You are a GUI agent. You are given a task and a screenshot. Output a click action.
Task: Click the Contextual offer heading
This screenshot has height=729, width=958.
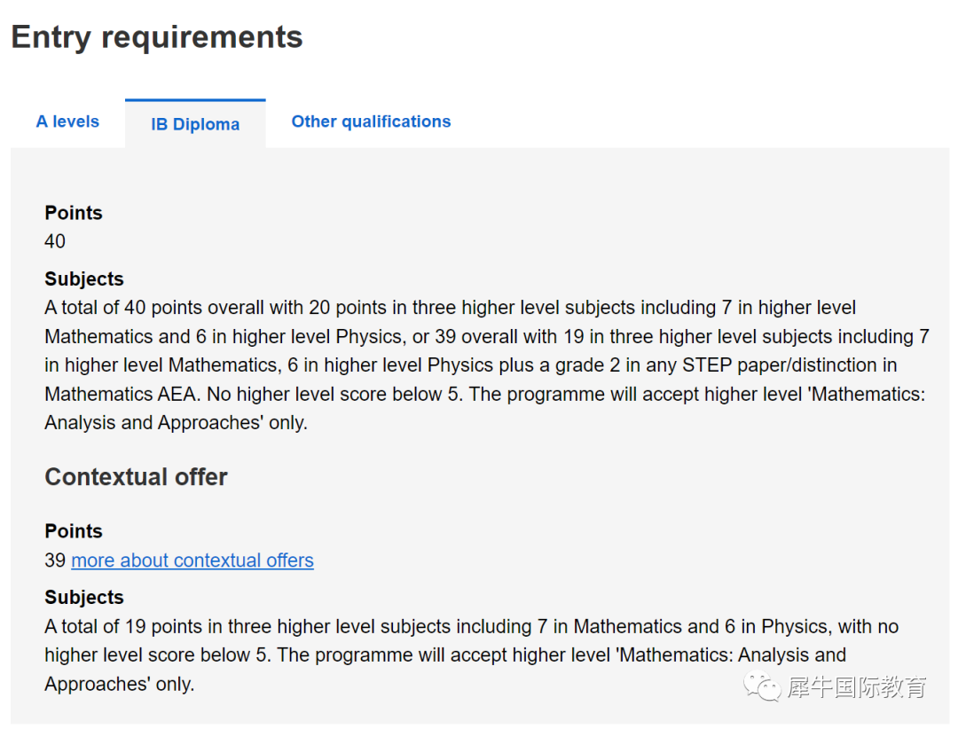click(x=137, y=476)
